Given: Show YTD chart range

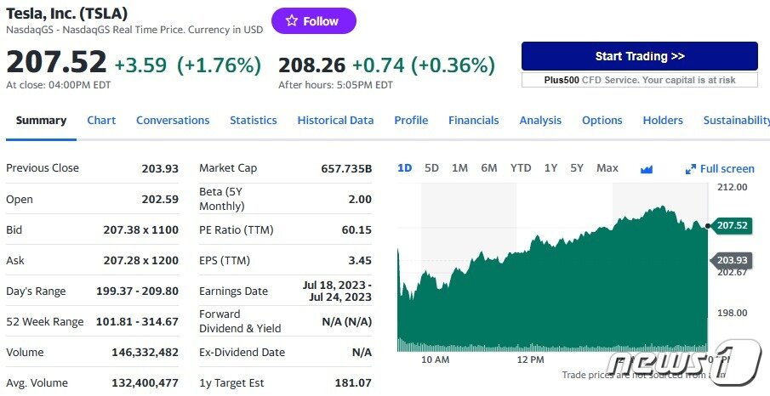Looking at the screenshot, I should 521,168.
